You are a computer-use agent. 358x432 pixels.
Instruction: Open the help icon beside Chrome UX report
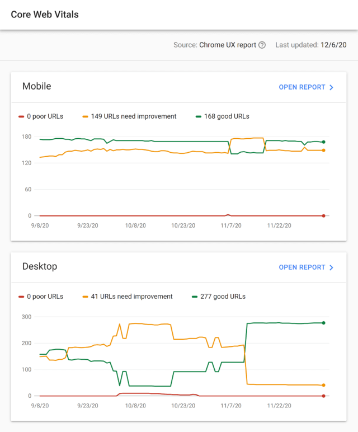(262, 45)
